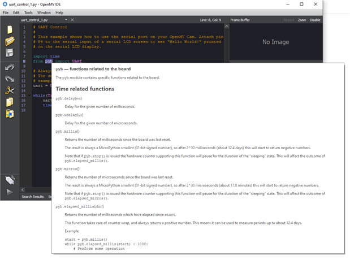Toggle Zoom in the Frame Buffer header

(302, 20)
